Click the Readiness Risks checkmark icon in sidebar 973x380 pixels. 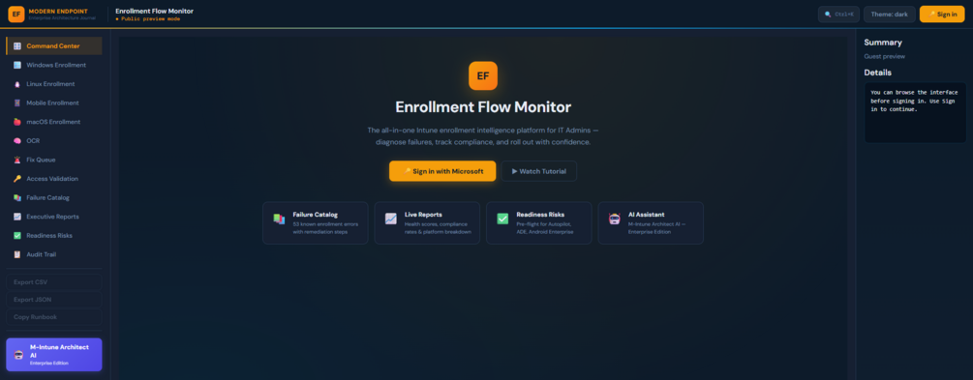click(17, 236)
